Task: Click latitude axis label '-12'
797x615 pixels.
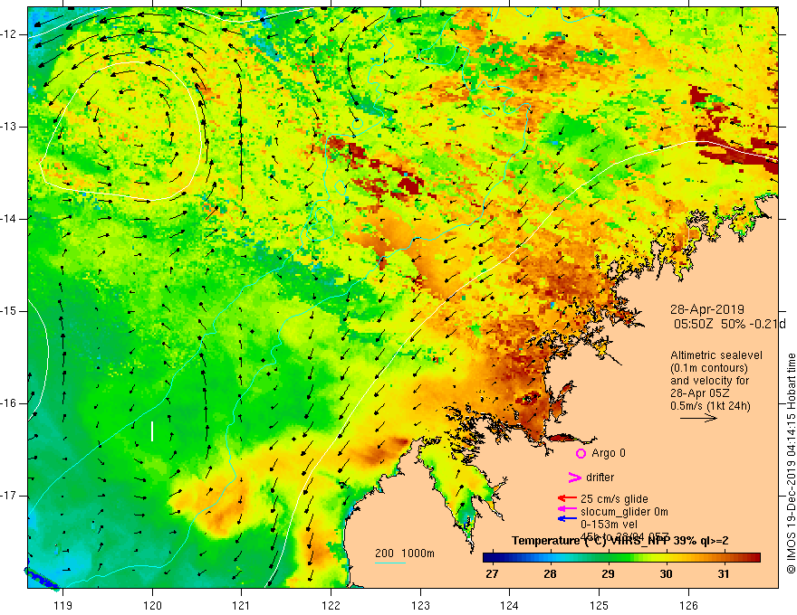Action: click(x=9, y=34)
